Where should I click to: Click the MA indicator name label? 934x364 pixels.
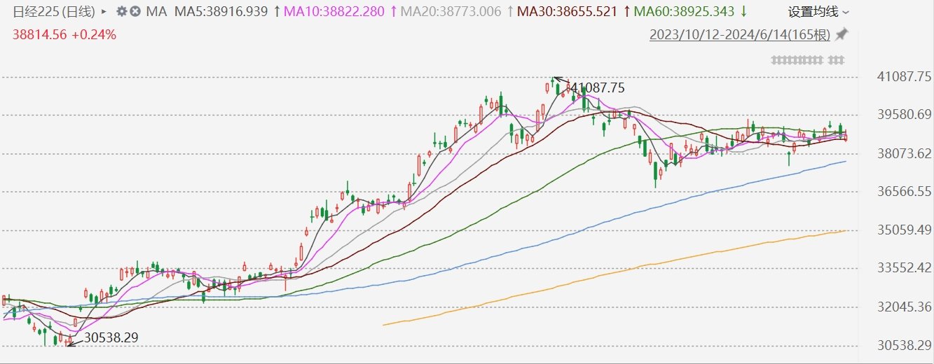pyautogui.click(x=156, y=12)
